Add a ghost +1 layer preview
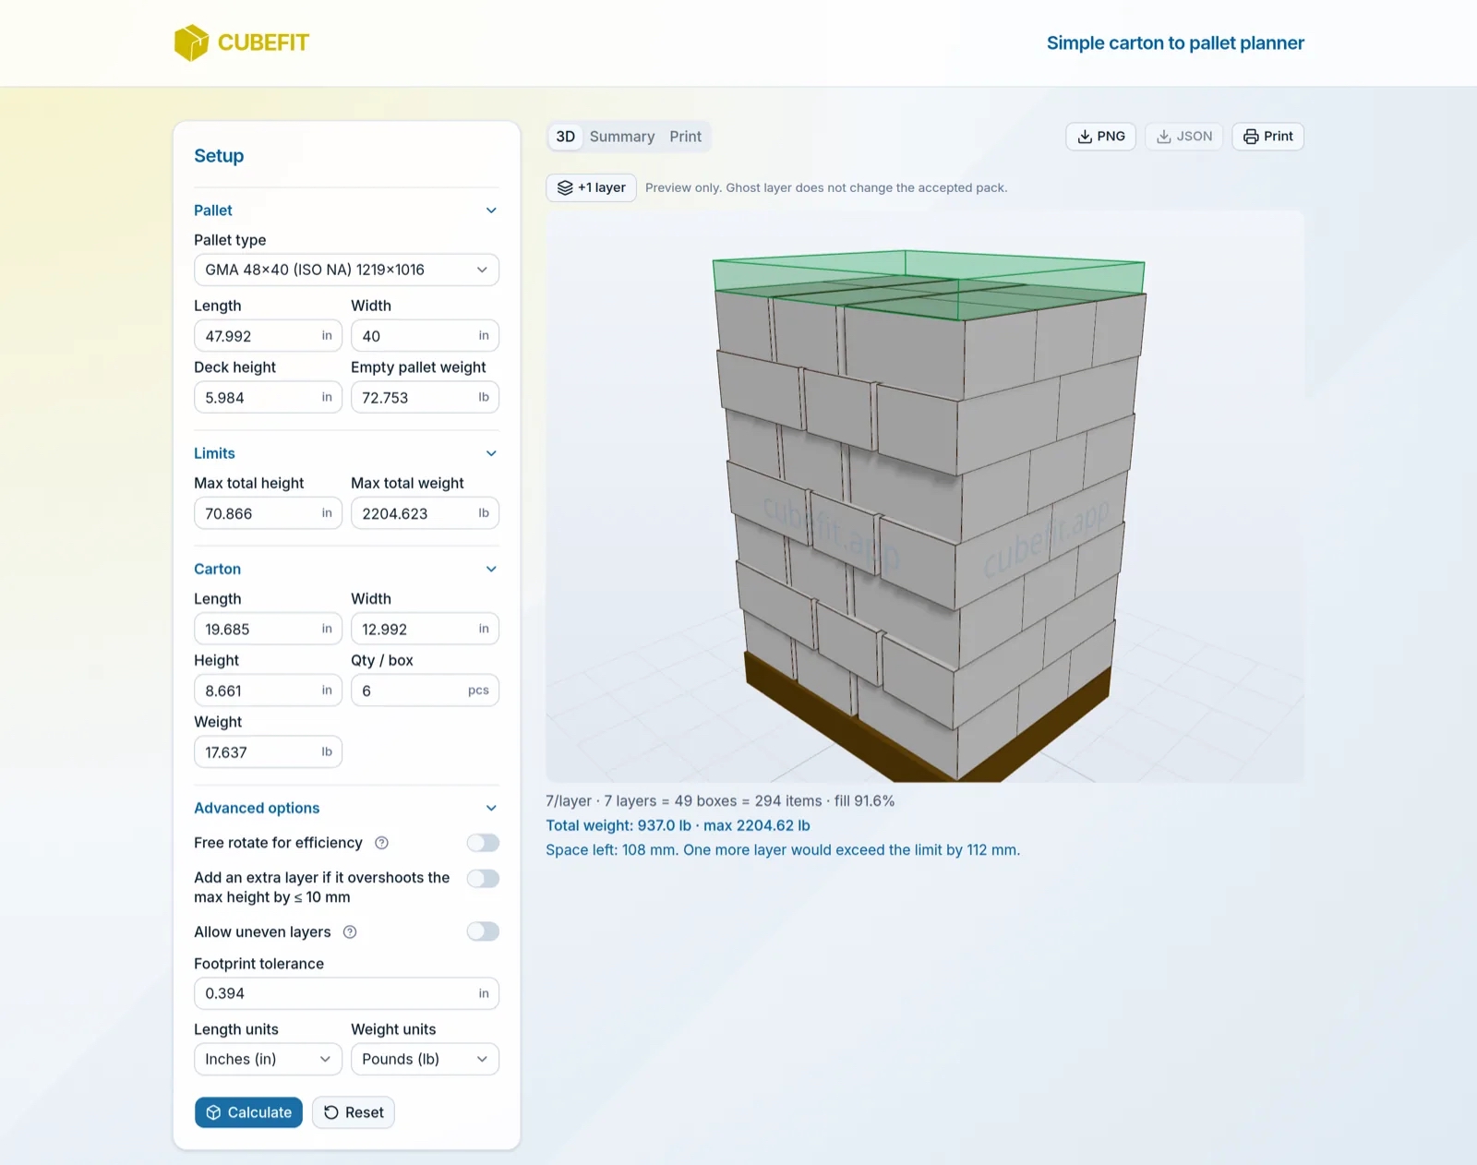Image resolution: width=1477 pixels, height=1165 pixels. point(592,187)
